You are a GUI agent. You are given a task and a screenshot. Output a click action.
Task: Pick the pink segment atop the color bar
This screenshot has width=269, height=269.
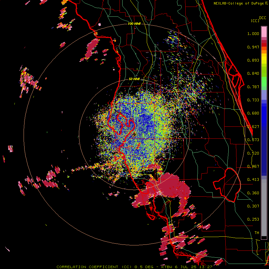click(264, 32)
